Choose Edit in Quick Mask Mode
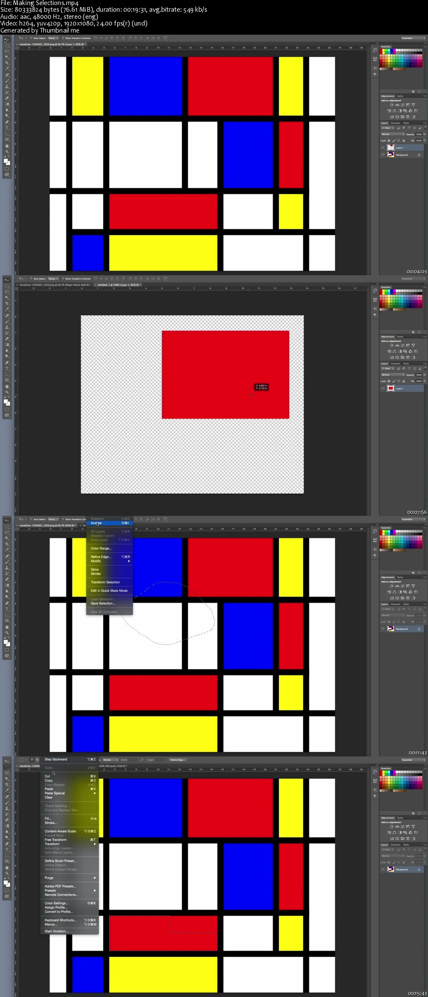 (x=110, y=591)
